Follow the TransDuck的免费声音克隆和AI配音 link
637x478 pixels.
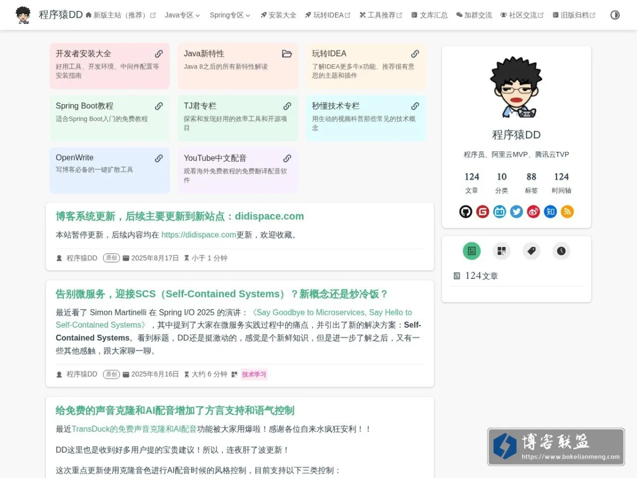point(134,429)
